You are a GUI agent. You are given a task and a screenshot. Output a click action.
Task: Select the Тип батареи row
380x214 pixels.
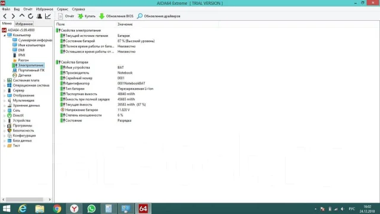point(107,89)
